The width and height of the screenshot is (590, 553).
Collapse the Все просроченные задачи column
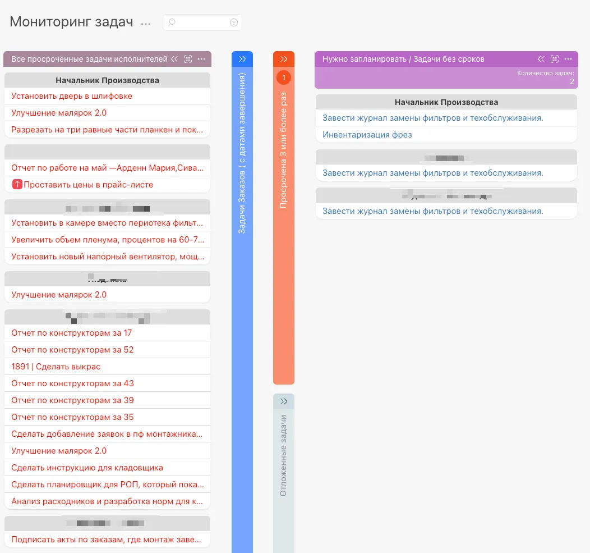174,59
